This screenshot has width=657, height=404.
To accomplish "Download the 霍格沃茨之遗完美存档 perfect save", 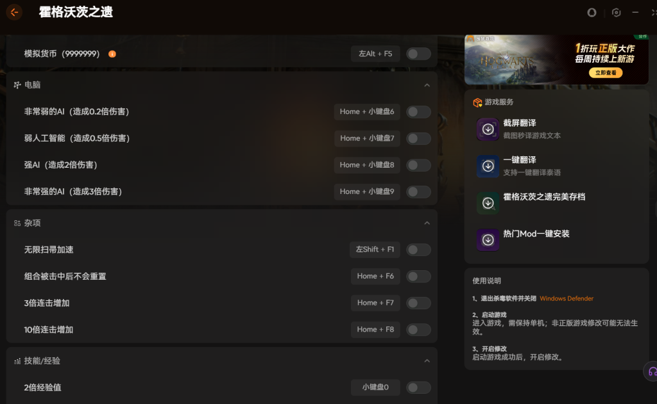I will (488, 203).
